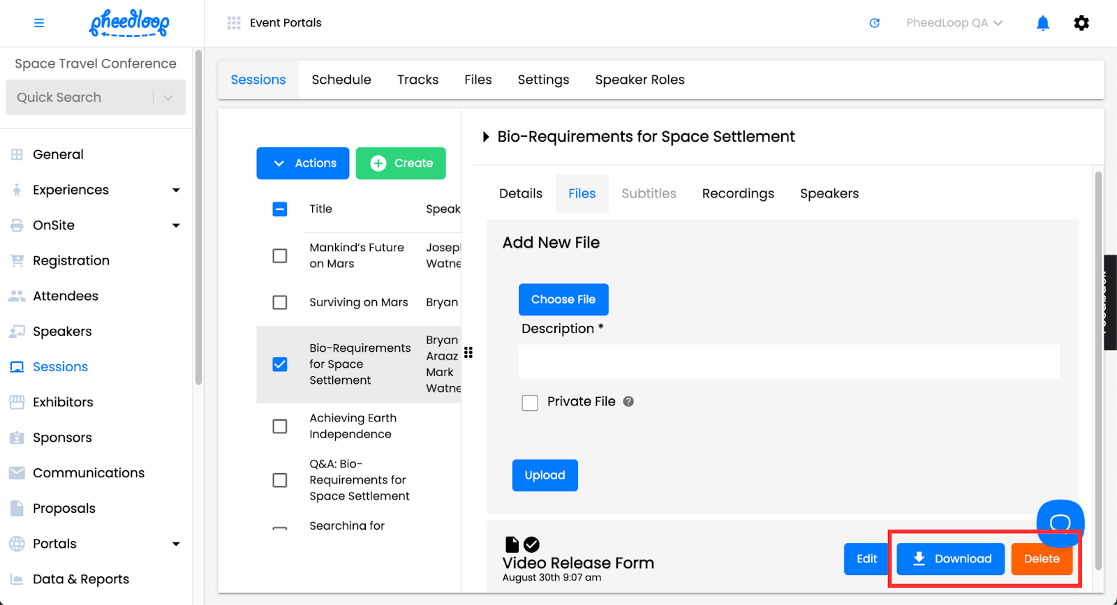Open the Actions dropdown button
Image resolution: width=1117 pixels, height=605 pixels.
pos(303,163)
